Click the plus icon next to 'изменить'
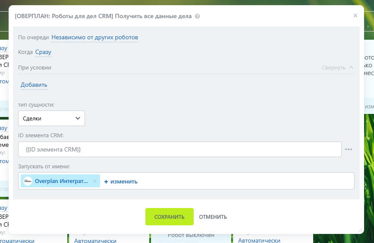The width and height of the screenshot is (374, 243). tap(106, 181)
